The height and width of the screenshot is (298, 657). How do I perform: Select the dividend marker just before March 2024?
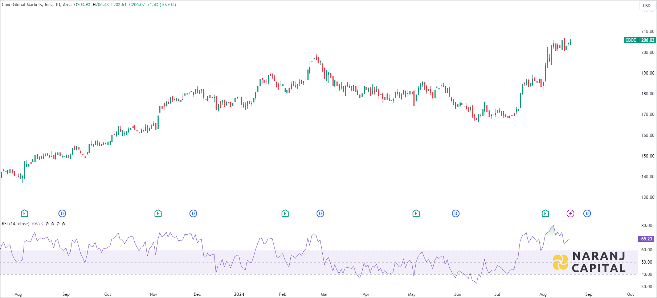(321, 214)
